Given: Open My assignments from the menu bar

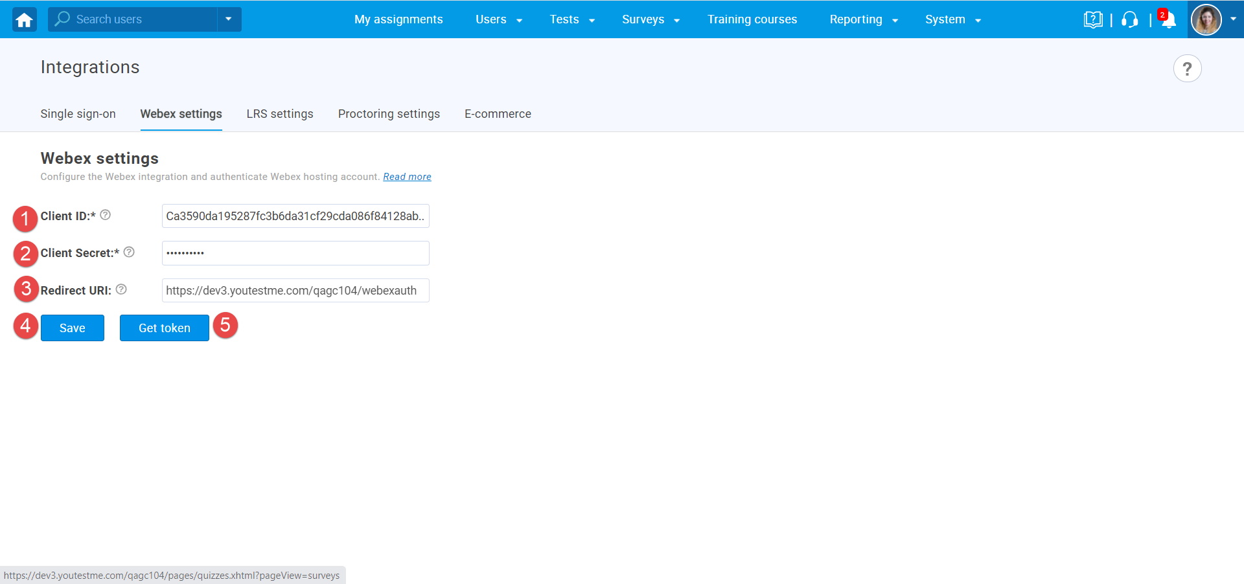Looking at the screenshot, I should tap(398, 19).
